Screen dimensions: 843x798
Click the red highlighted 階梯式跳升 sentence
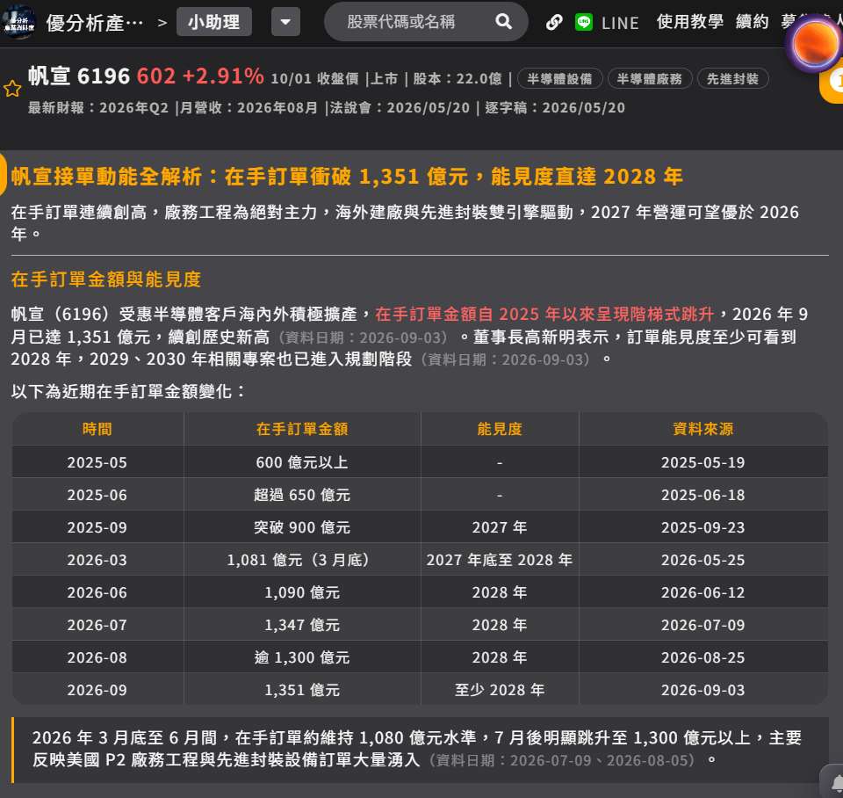point(544,315)
